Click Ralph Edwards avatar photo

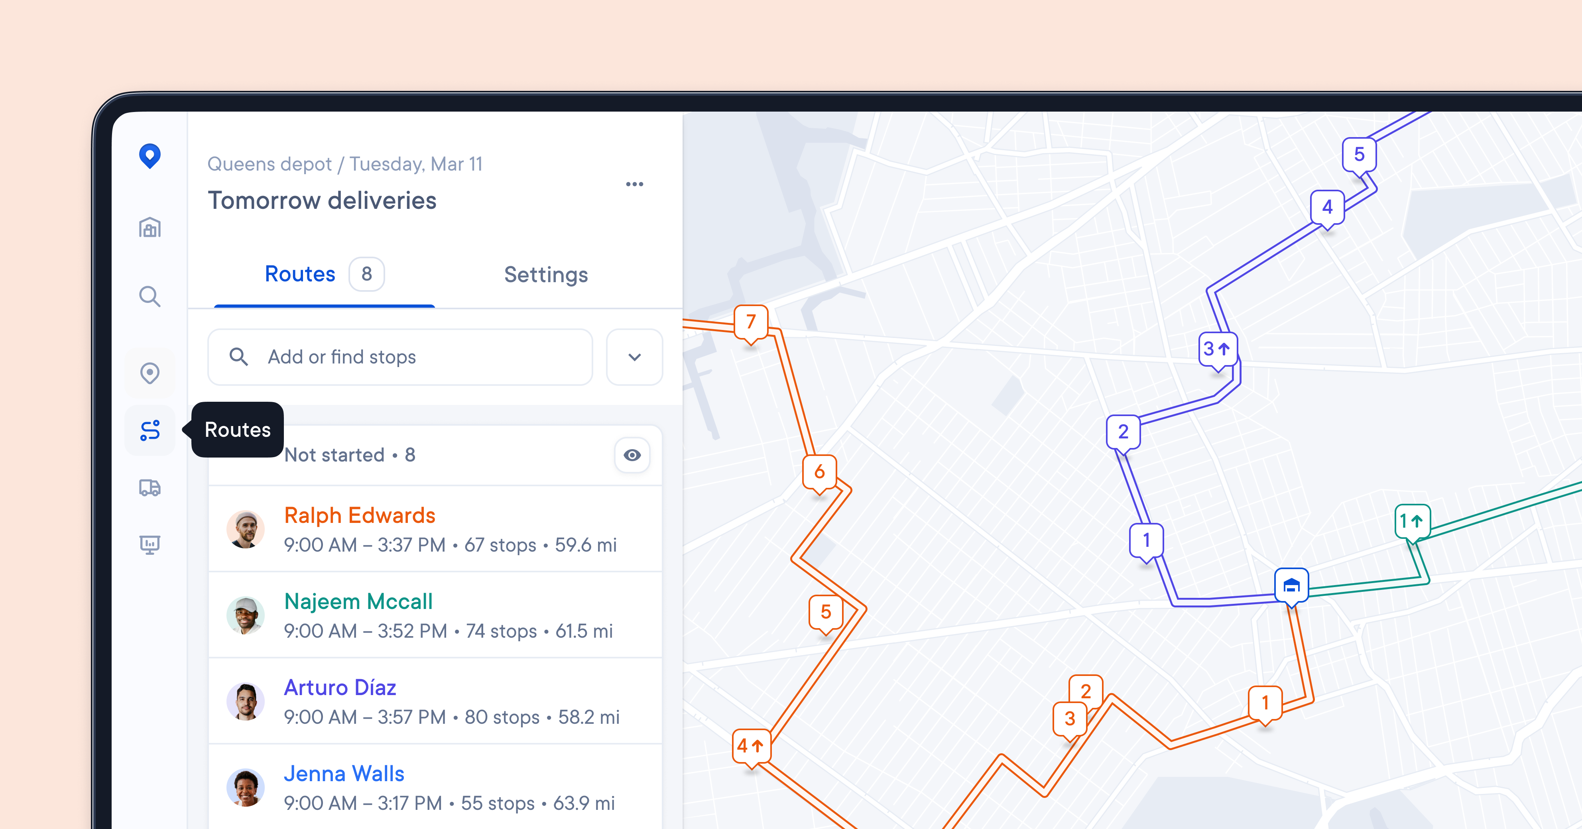[x=246, y=529]
